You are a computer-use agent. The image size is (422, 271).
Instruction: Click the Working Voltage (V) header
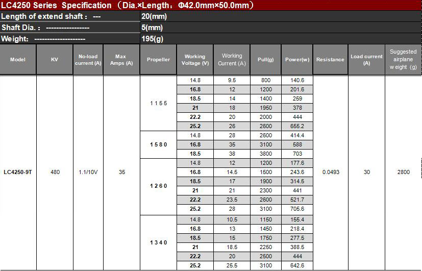pos(195,60)
